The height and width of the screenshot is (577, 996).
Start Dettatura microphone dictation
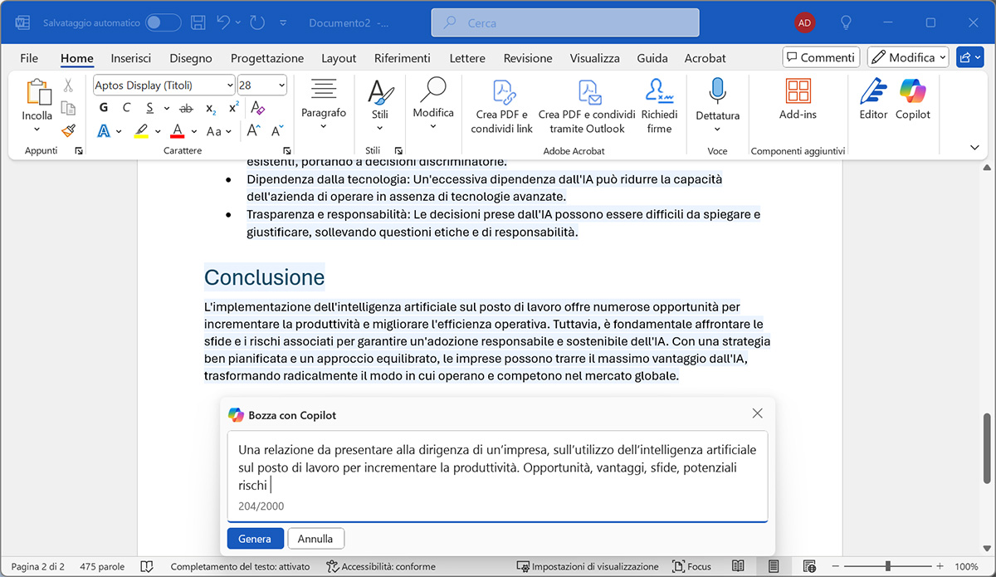717,99
